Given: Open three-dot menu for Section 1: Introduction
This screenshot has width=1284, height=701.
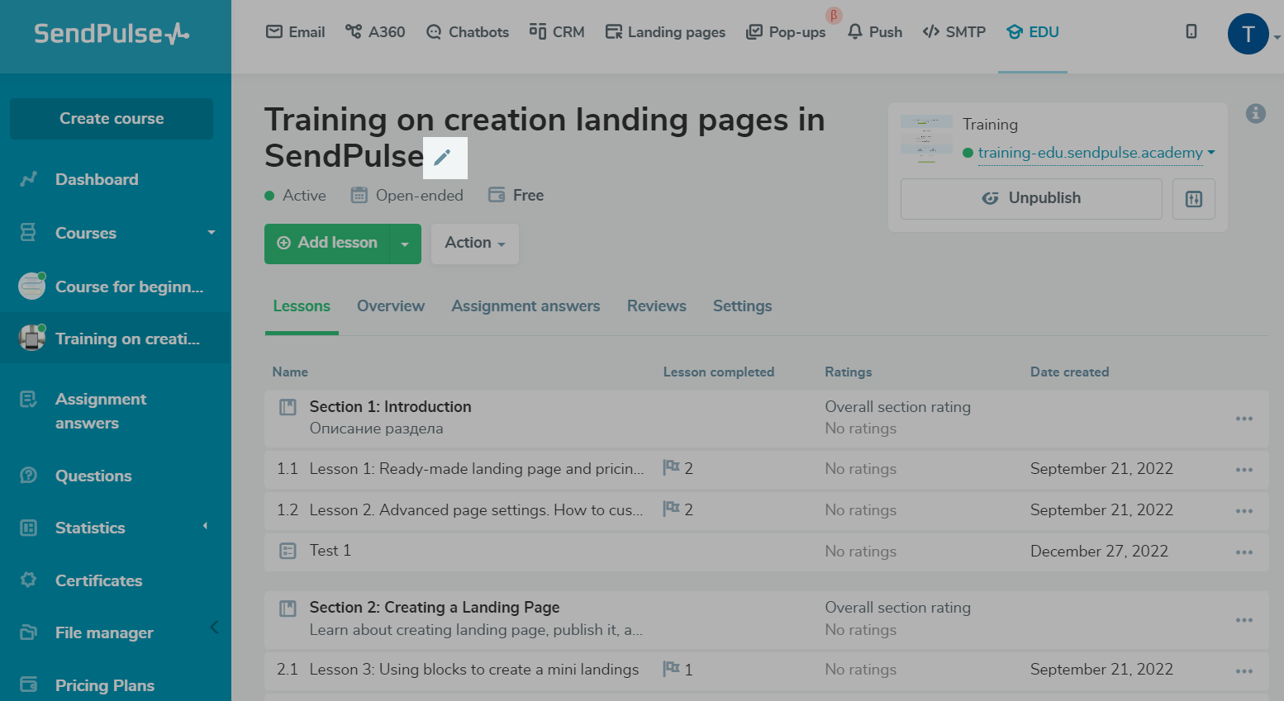Looking at the screenshot, I should pos(1244,419).
